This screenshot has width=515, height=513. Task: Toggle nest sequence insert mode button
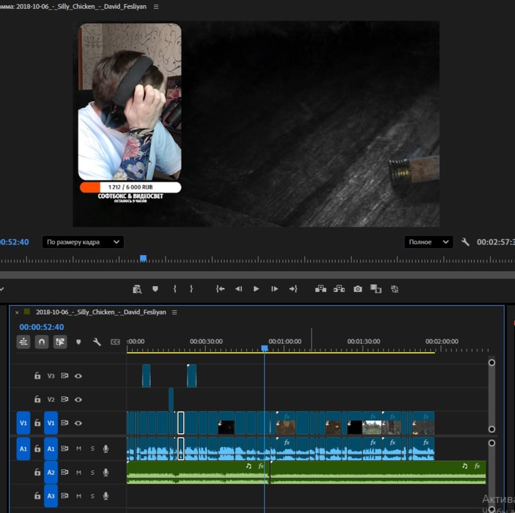[24, 342]
